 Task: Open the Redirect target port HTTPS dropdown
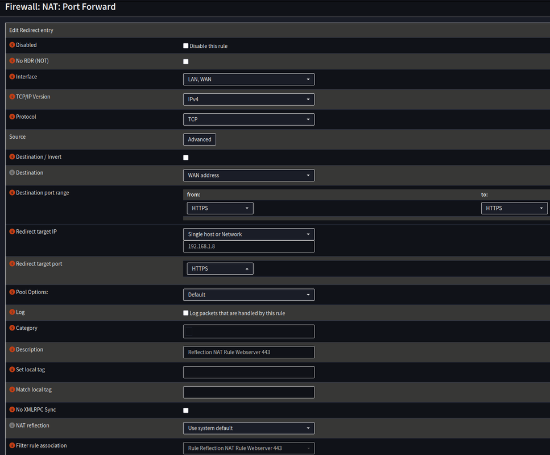click(x=220, y=268)
